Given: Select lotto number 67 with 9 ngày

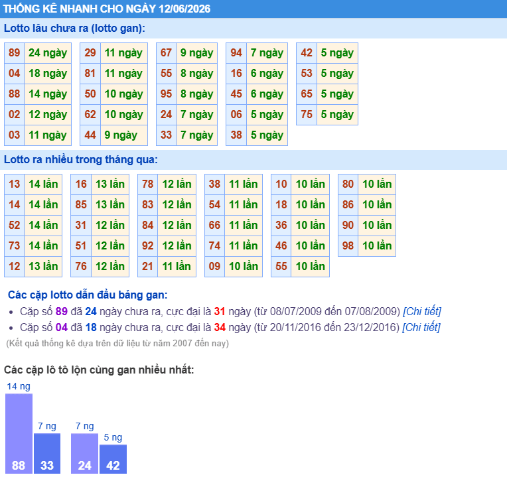Looking at the screenshot, I should (x=166, y=52).
